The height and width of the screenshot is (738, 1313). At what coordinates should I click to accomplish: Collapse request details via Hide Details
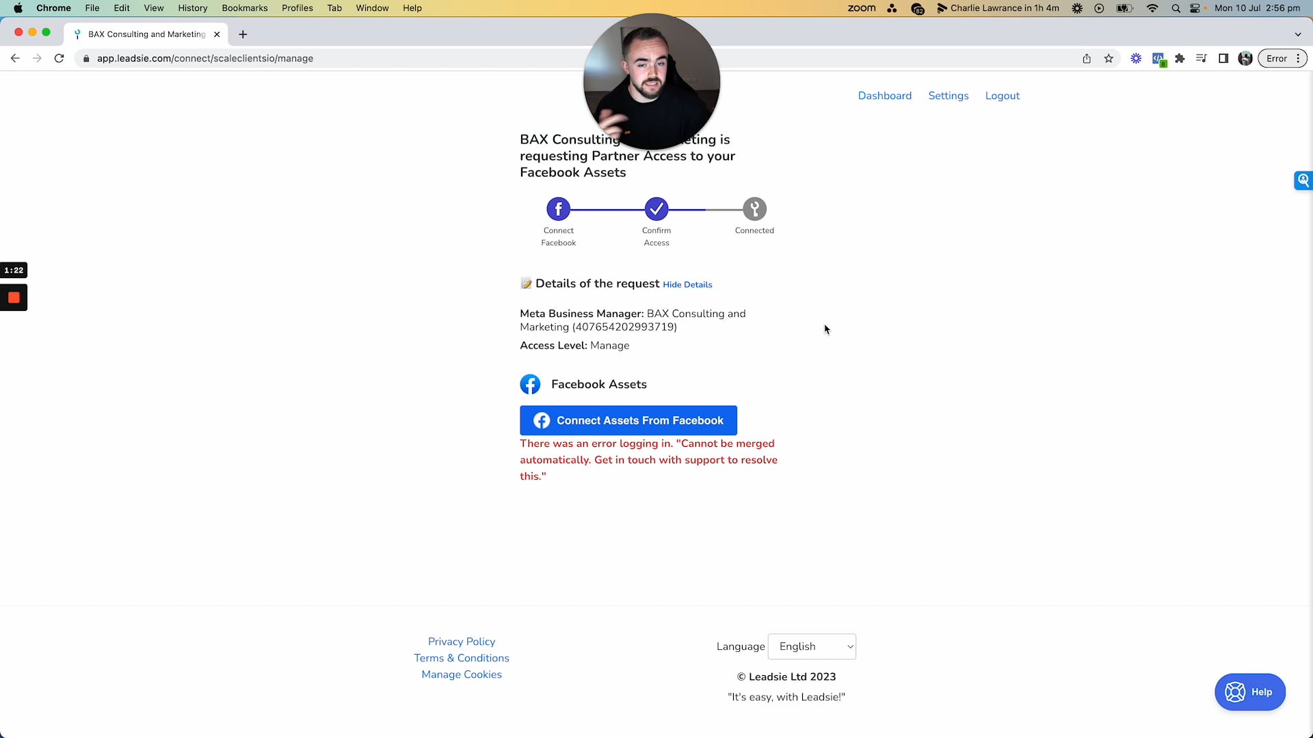pos(687,284)
